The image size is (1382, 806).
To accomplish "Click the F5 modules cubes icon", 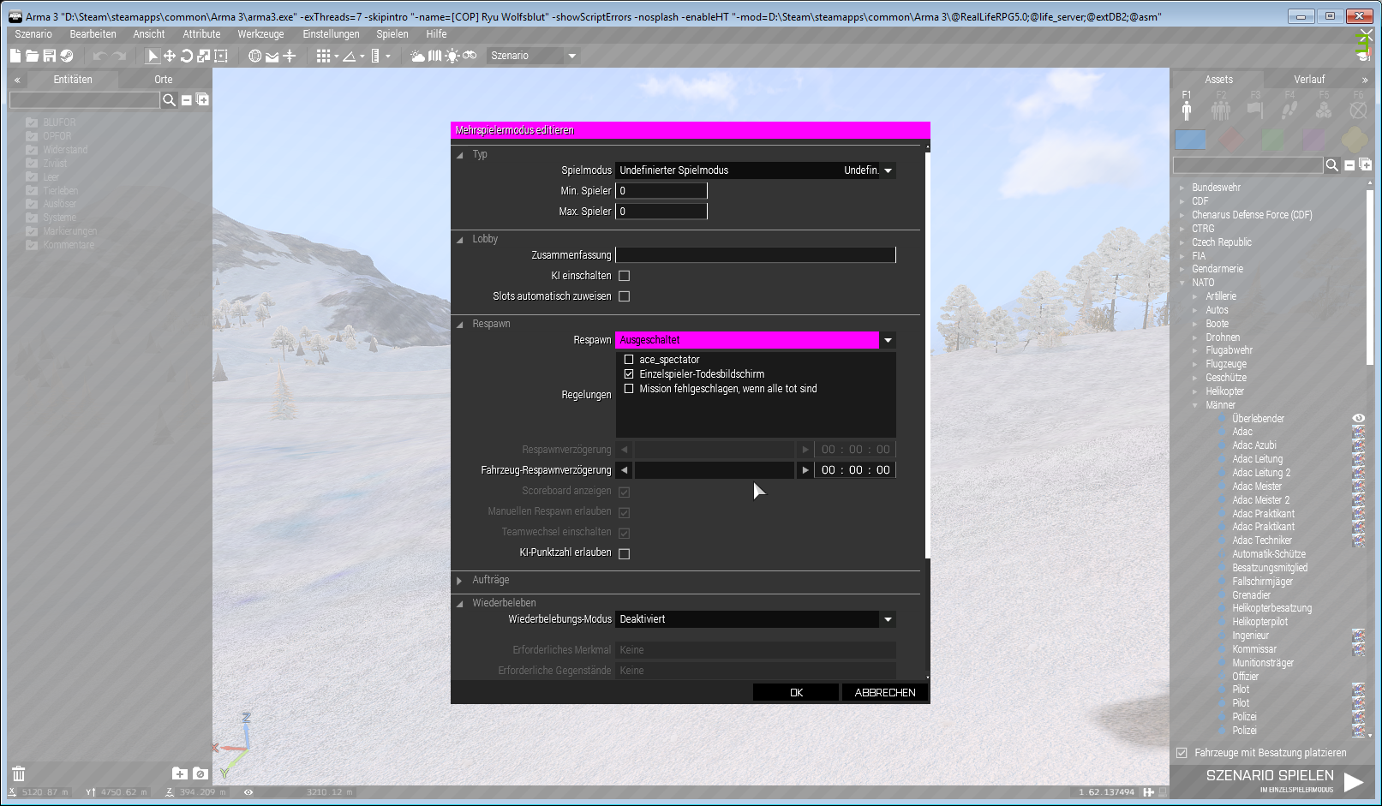I will click(x=1324, y=110).
